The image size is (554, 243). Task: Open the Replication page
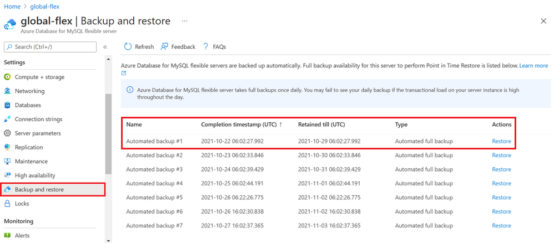tap(29, 147)
